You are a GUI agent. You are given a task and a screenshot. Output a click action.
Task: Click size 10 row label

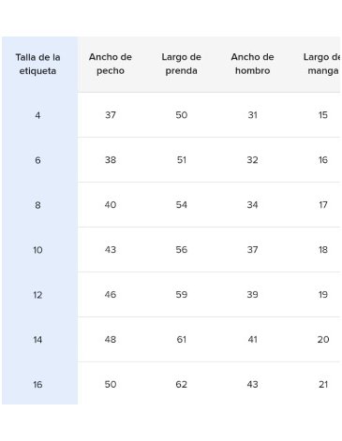(37, 250)
